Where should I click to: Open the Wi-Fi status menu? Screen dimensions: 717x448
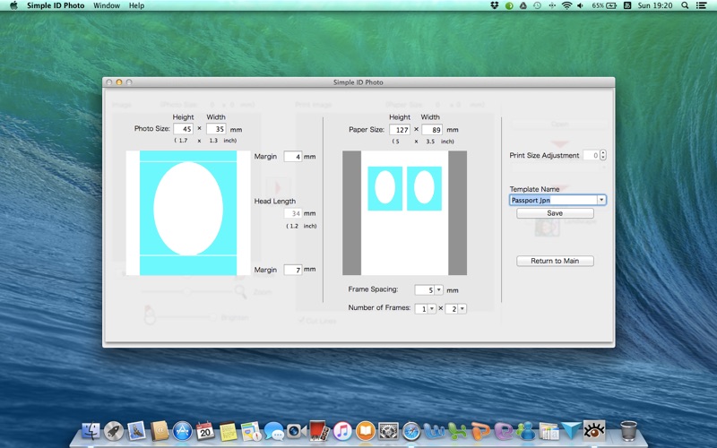pos(566,5)
